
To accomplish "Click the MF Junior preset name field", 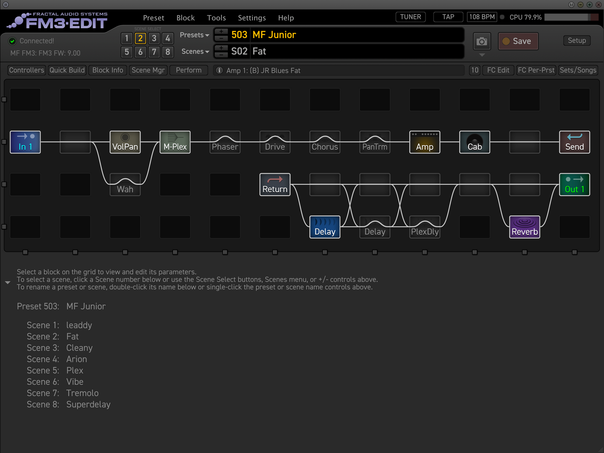I will [357, 35].
